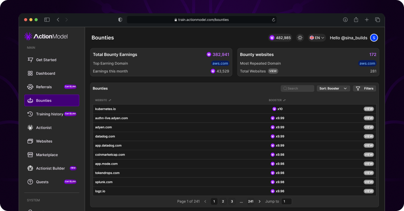Jump to last page 241
Viewport: 404px width, 211px height.
[x=251, y=201]
